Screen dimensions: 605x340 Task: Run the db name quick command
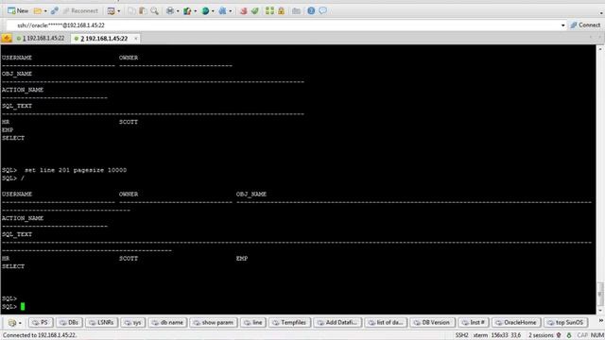coord(167,322)
